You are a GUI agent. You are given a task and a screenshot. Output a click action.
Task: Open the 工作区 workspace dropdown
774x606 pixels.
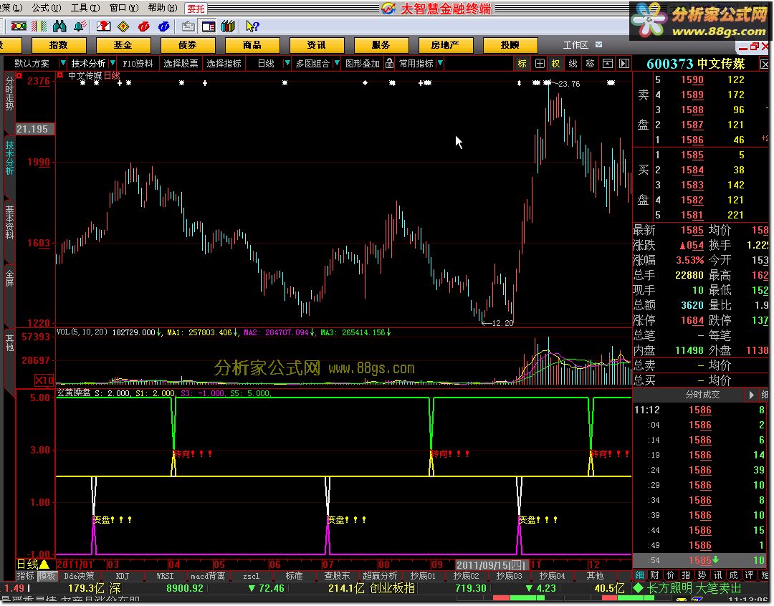tap(598, 44)
